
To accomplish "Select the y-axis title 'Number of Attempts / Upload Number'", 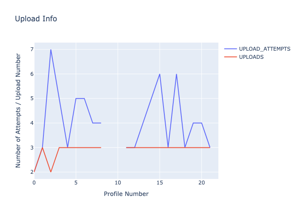I will pyautogui.click(x=18, y=110).
